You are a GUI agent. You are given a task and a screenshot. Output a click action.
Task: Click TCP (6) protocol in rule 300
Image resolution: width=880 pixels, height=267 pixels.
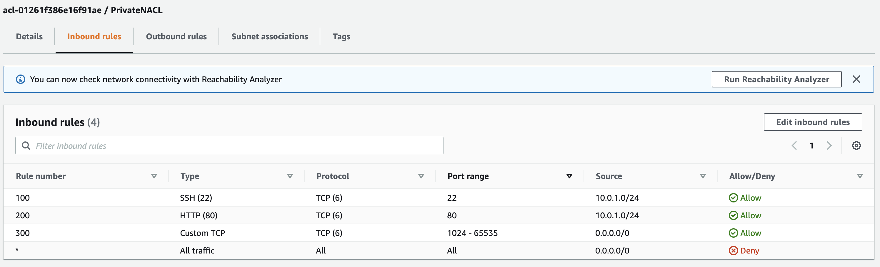[329, 233]
